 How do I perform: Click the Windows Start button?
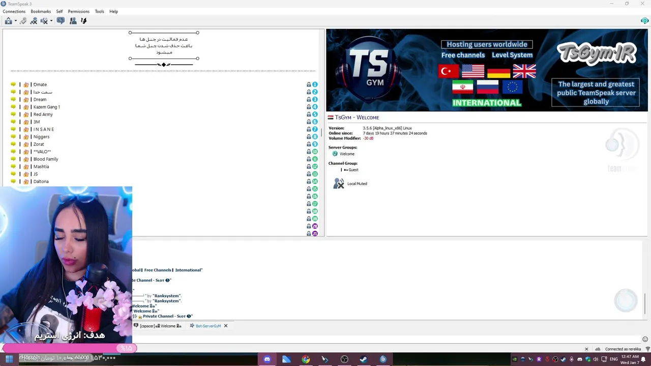(9, 359)
